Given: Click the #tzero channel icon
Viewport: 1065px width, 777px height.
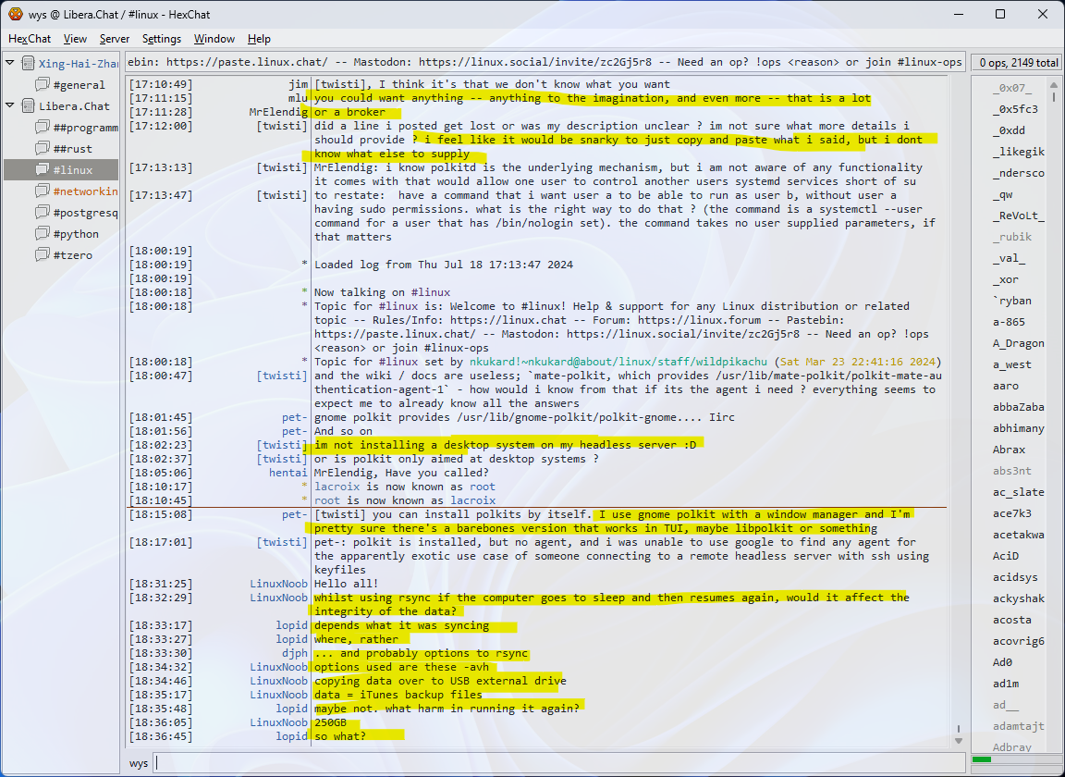Looking at the screenshot, I should tap(43, 255).
